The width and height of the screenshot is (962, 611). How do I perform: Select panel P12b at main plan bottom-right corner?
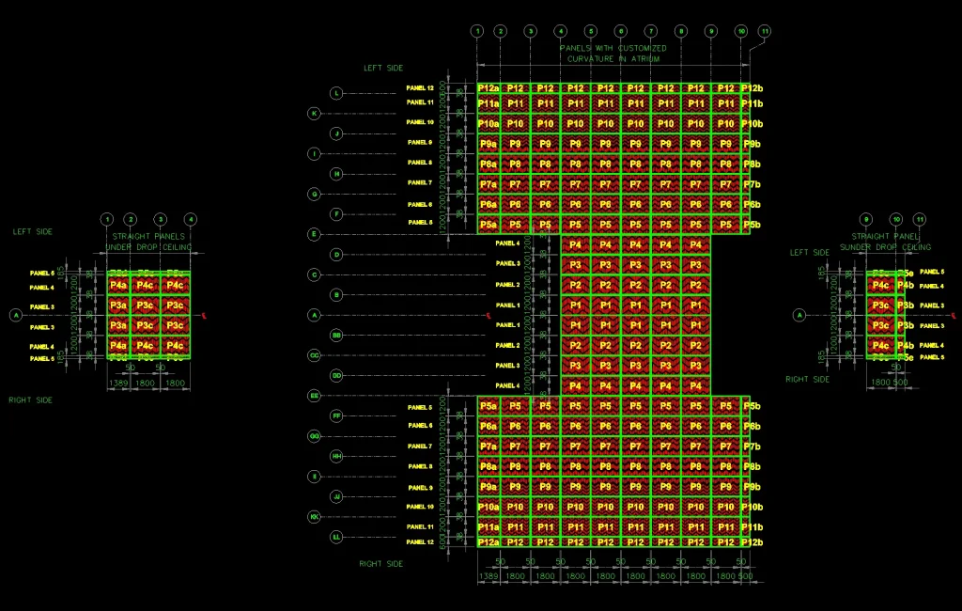tap(752, 542)
